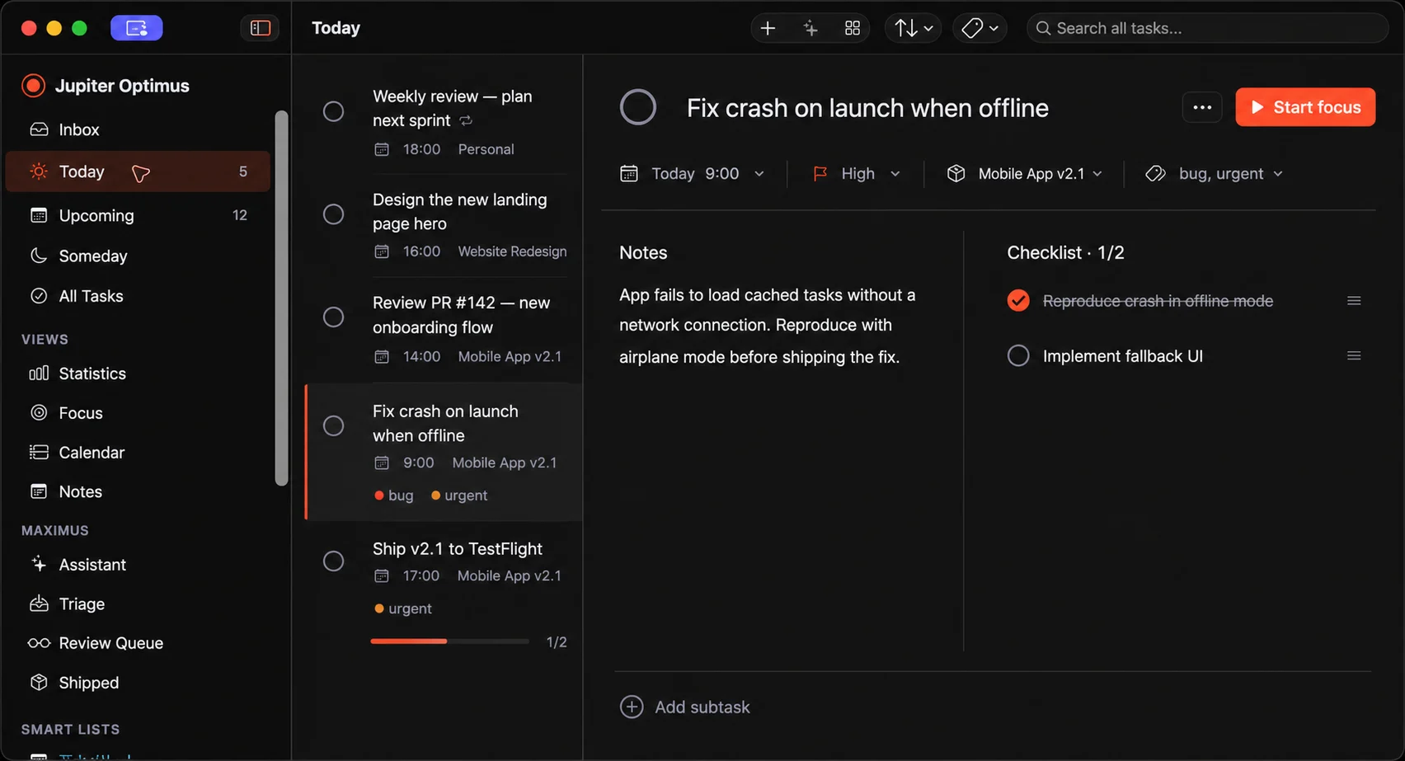Click drag handle for Reproduce crash item

(1354, 301)
